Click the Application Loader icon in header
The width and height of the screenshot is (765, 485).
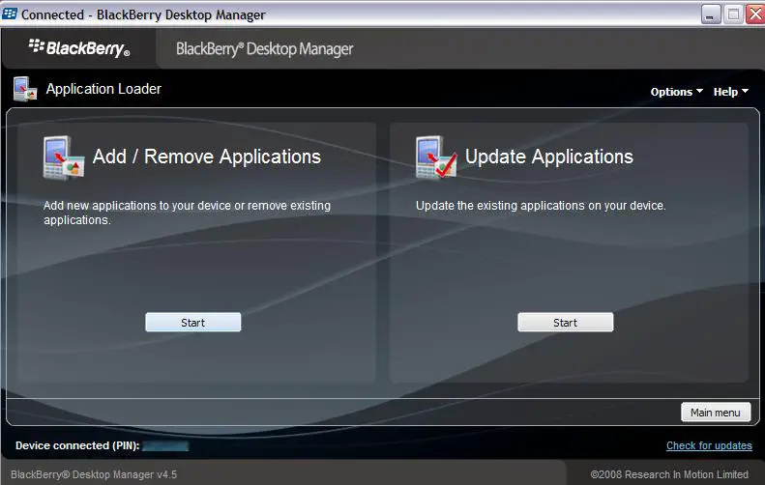click(x=25, y=89)
